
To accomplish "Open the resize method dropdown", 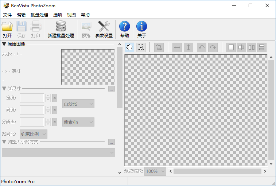I will click(58, 152).
